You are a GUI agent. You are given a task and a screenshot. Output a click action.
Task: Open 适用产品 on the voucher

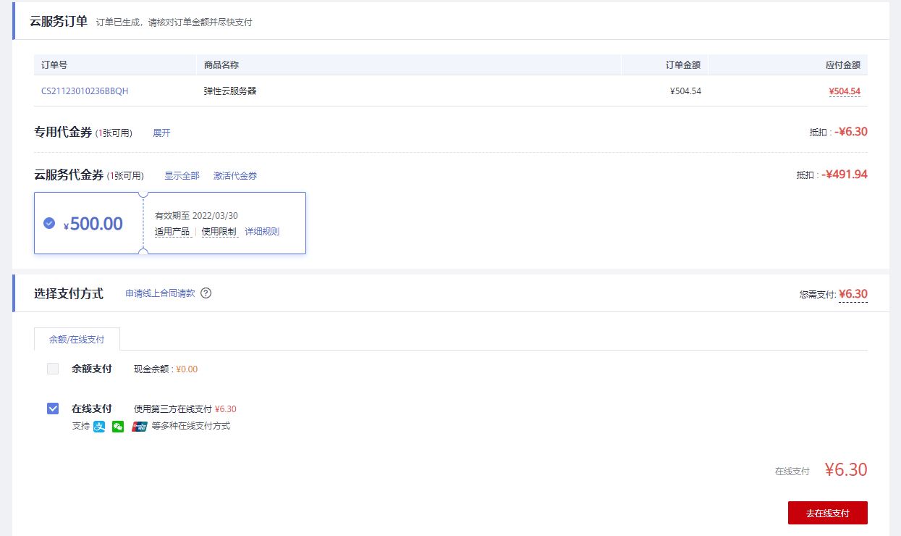pos(172,232)
